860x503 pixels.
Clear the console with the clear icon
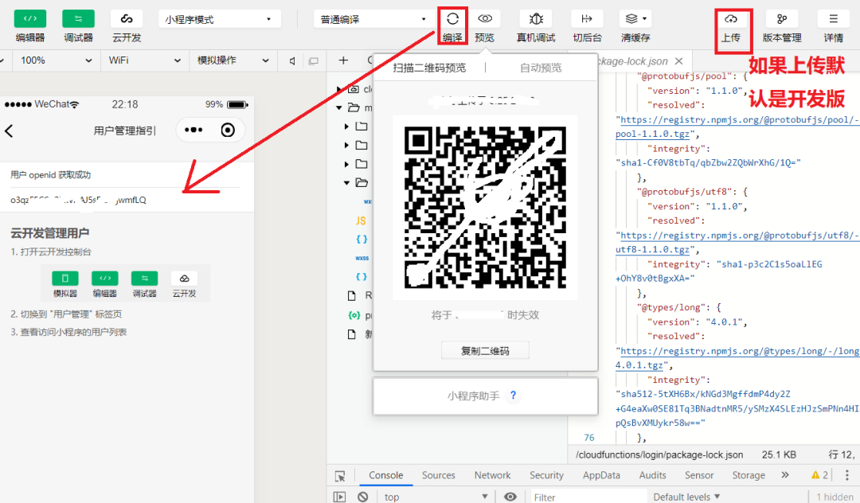(362, 497)
